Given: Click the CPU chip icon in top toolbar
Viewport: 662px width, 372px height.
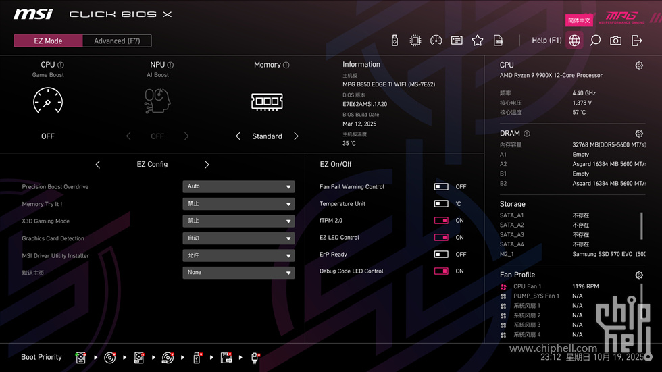Looking at the screenshot, I should coord(415,41).
